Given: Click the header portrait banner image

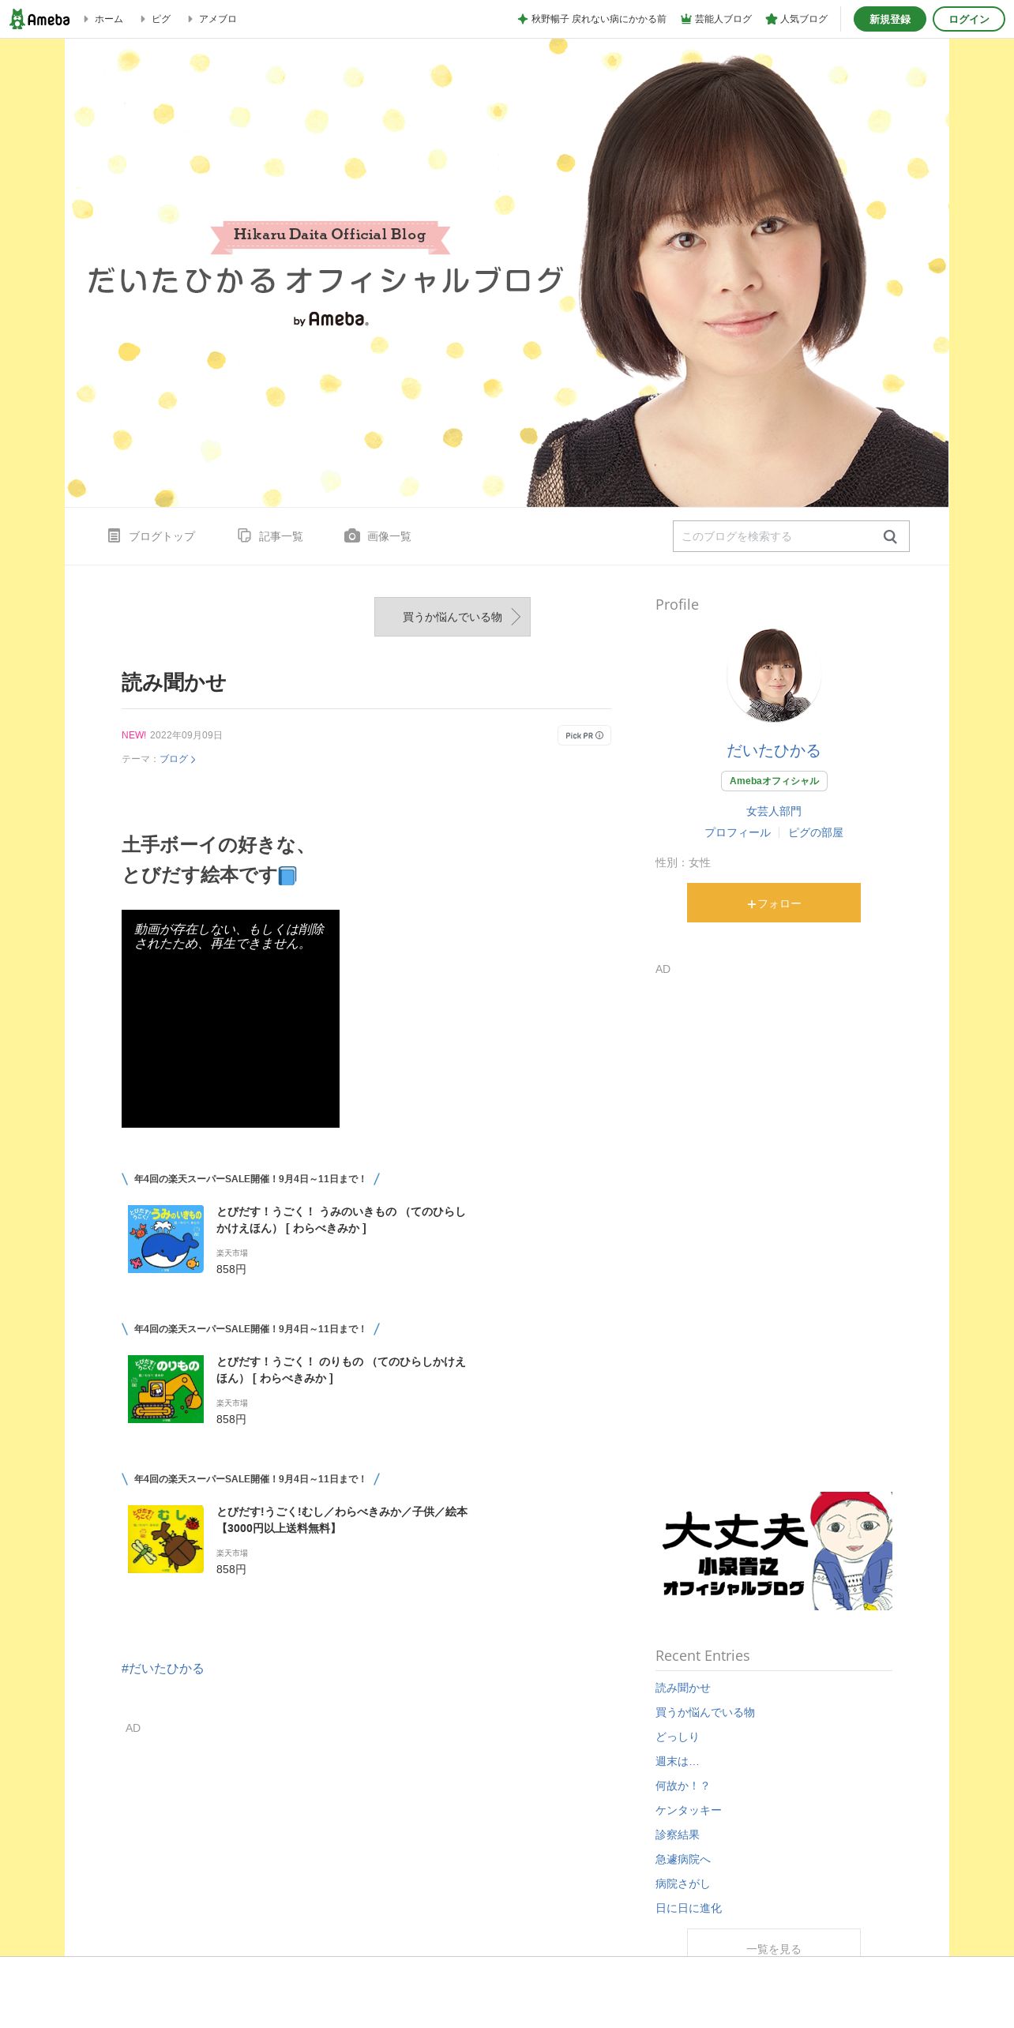Looking at the screenshot, I should pos(507,272).
